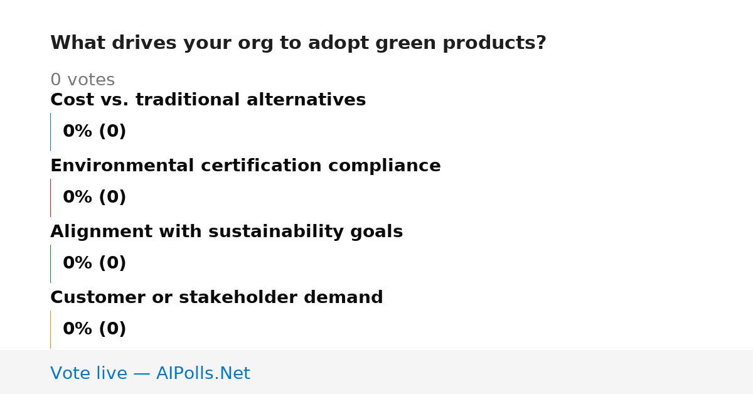Click the red result bar under Environmental certification

point(50,198)
